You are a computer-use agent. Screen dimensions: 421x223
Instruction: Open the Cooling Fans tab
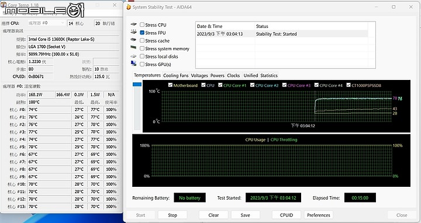176,75
